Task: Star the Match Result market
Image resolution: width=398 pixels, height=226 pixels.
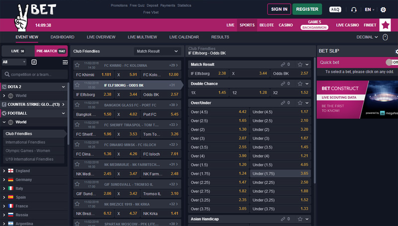Action: [x=300, y=65]
